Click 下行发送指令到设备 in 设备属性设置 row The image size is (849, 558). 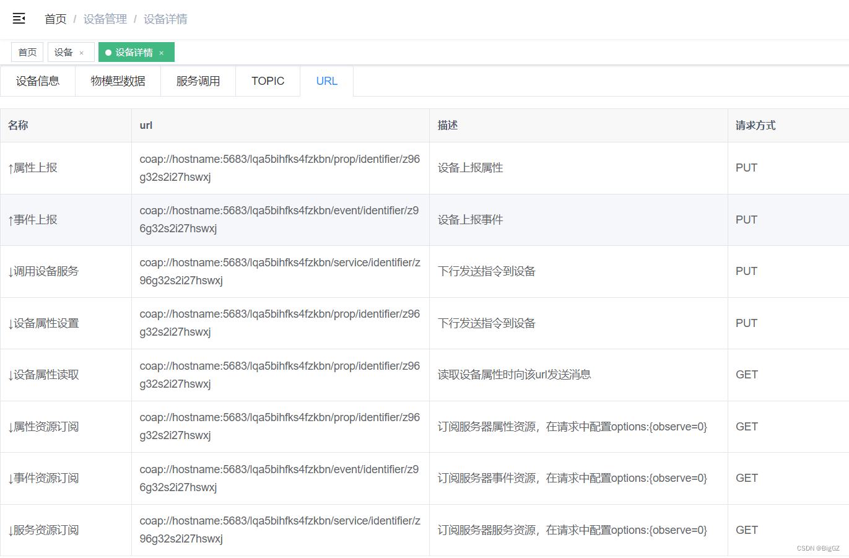486,323
